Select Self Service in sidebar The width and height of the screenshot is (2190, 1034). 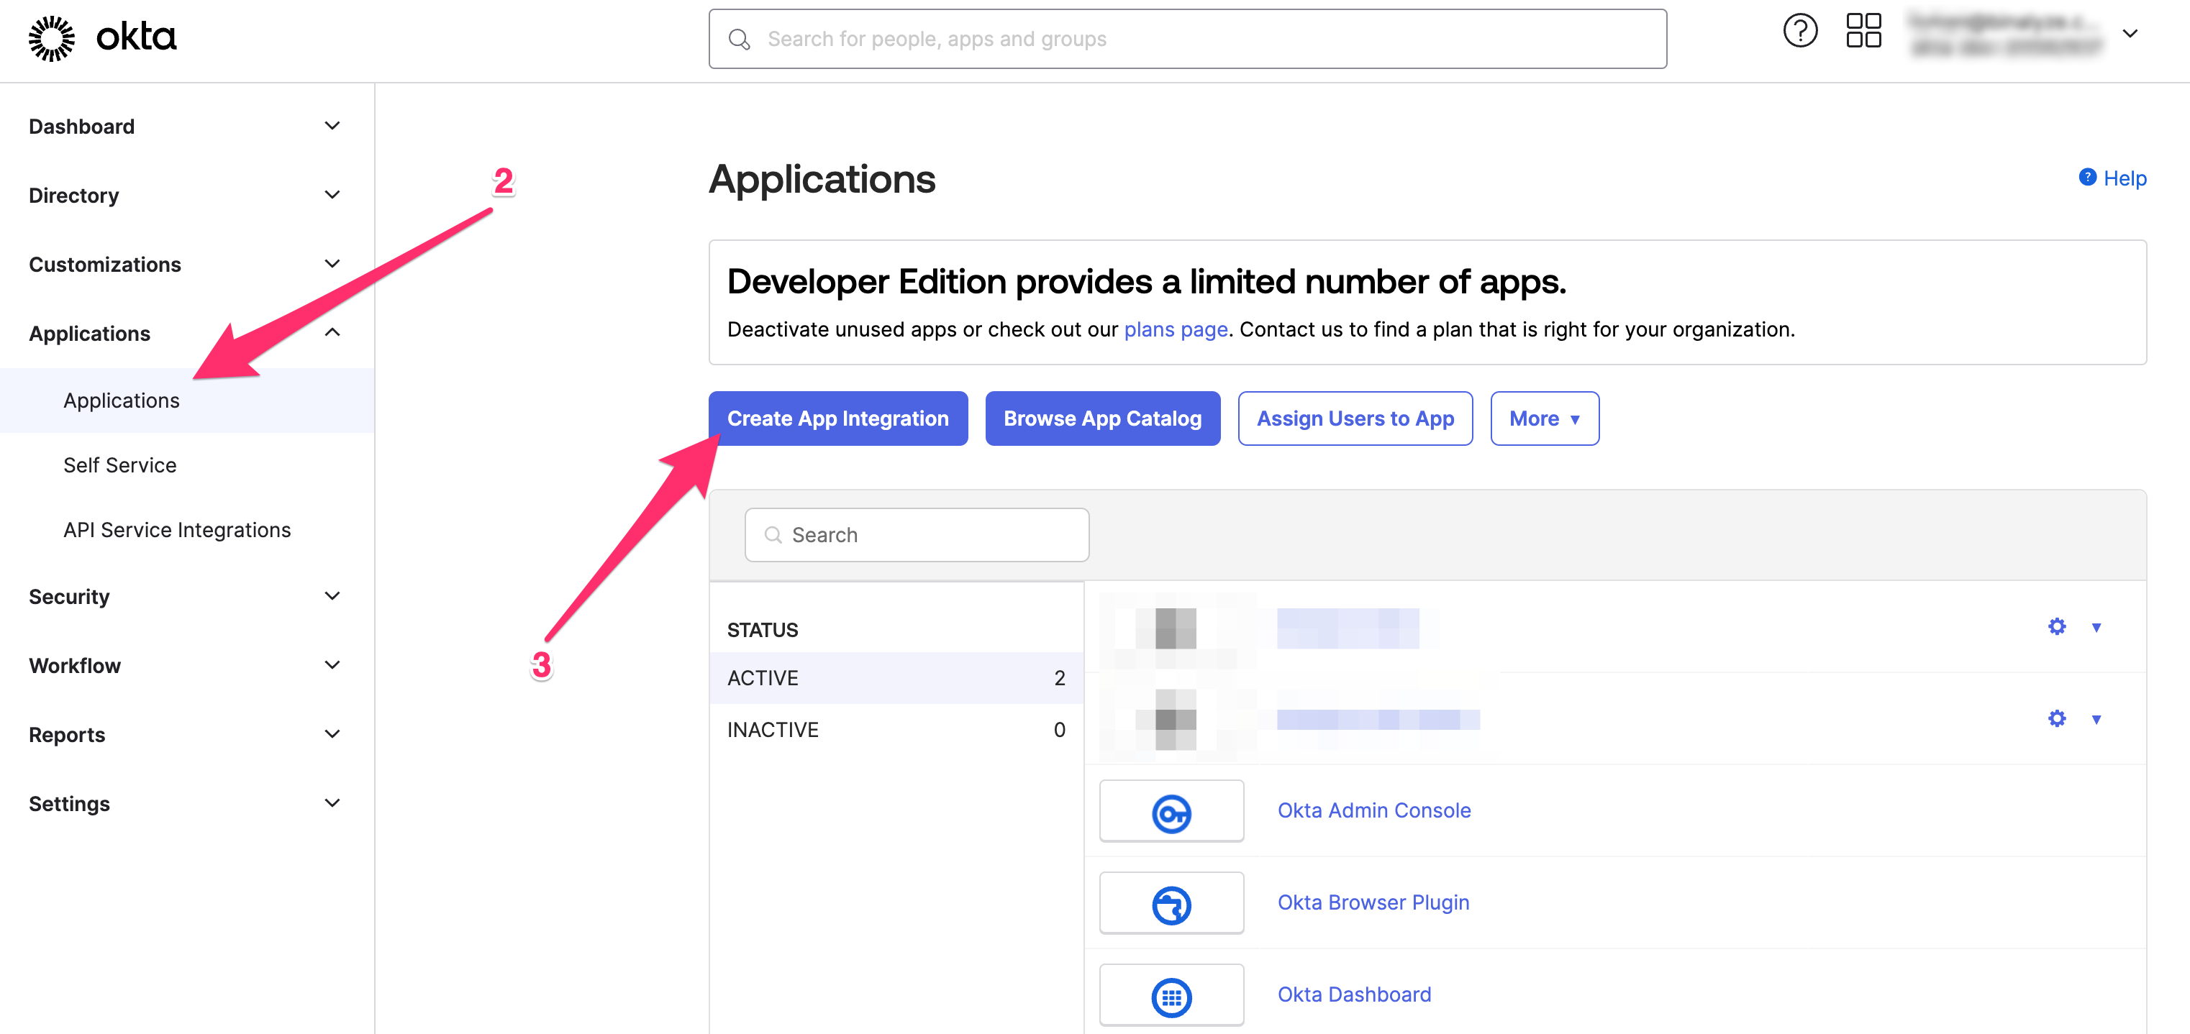point(120,466)
